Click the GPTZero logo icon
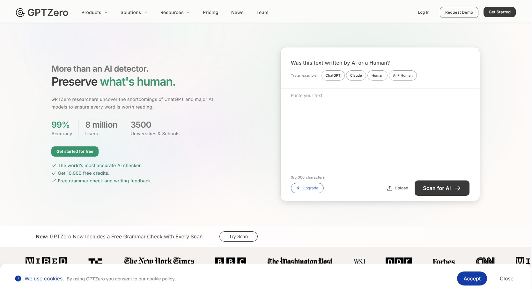The width and height of the screenshot is (532, 289). 20,12
